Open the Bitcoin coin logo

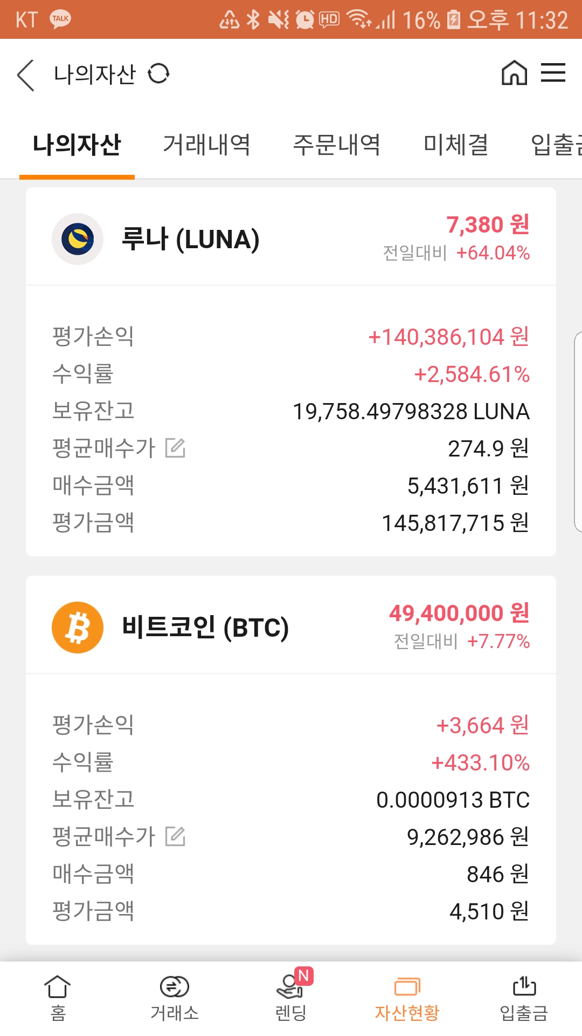click(x=78, y=628)
